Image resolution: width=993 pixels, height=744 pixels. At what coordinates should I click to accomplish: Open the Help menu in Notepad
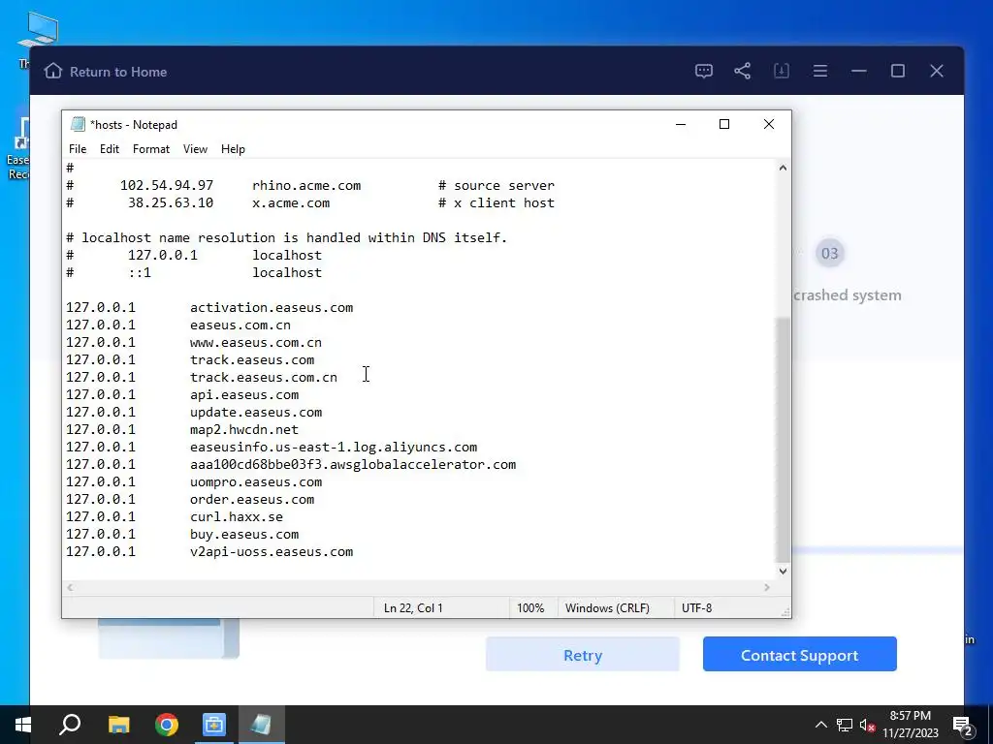click(233, 148)
